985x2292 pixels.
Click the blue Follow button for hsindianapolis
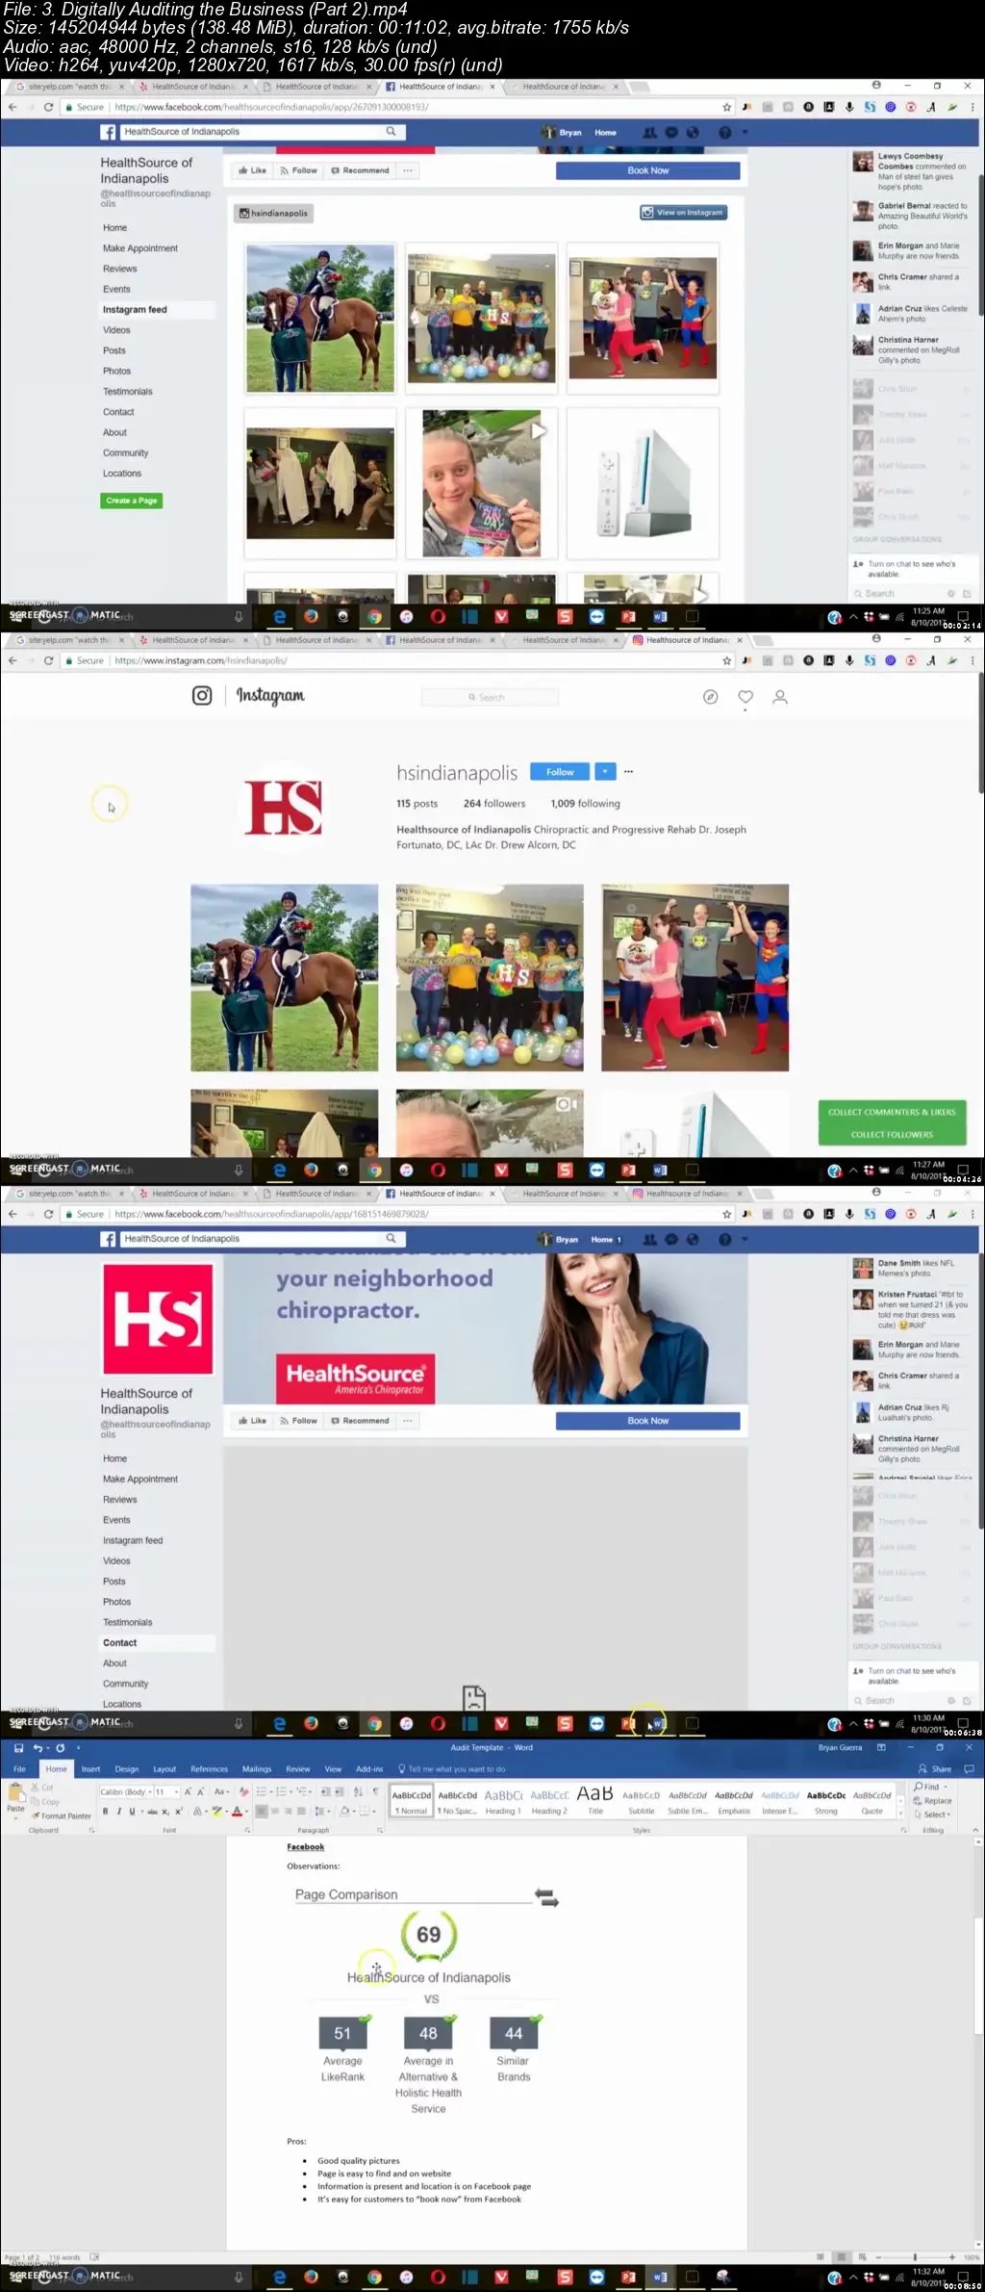click(x=560, y=771)
